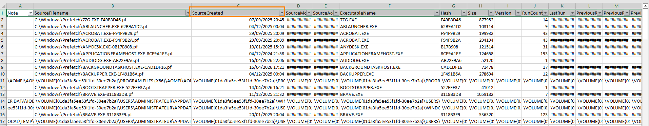Screen dimensions: 649x126
Task: Select column H by its header letter
Action: point(481,6)
